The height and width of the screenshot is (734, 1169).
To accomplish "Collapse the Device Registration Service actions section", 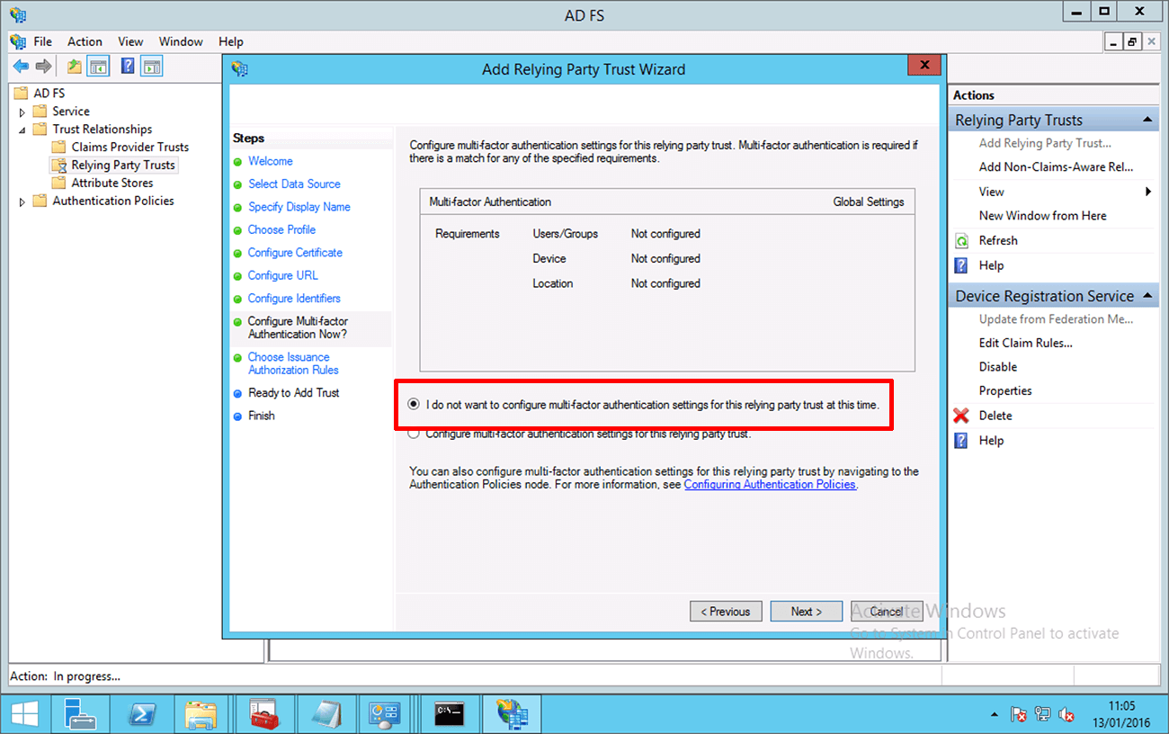I will tap(1147, 296).
